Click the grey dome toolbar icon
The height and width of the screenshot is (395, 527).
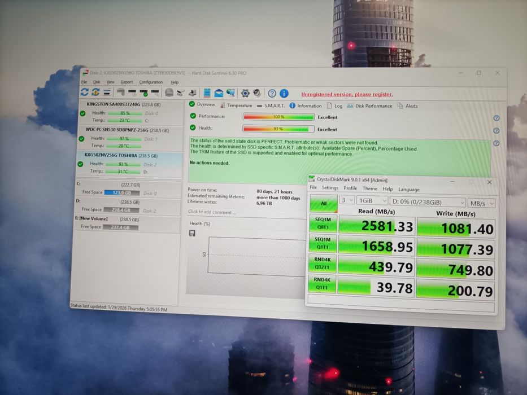click(169, 93)
